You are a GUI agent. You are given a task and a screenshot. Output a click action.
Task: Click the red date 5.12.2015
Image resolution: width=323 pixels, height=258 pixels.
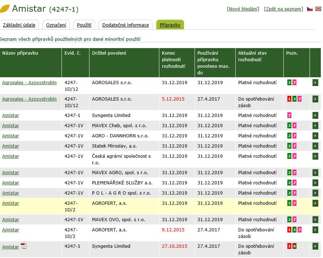click(173, 99)
